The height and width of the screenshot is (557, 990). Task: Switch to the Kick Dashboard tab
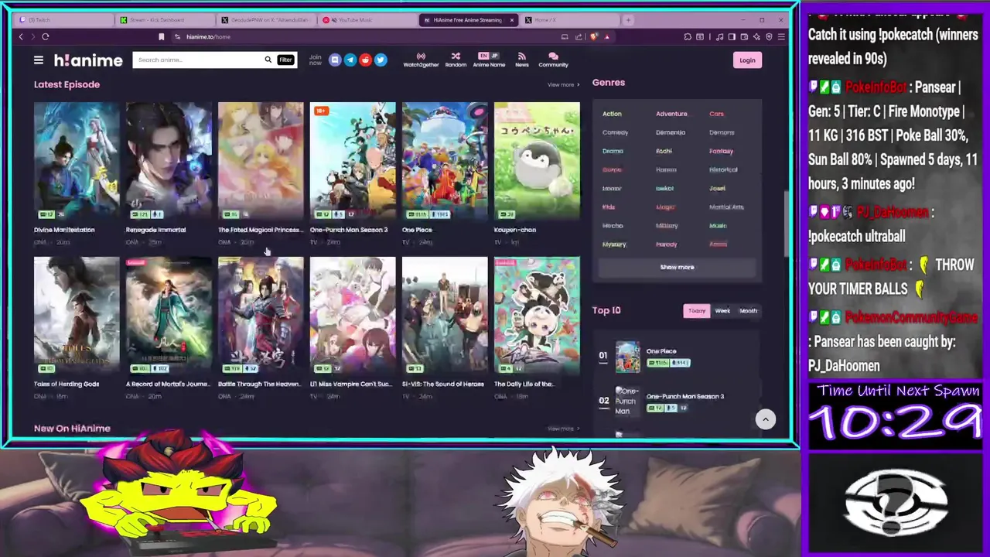(x=166, y=19)
